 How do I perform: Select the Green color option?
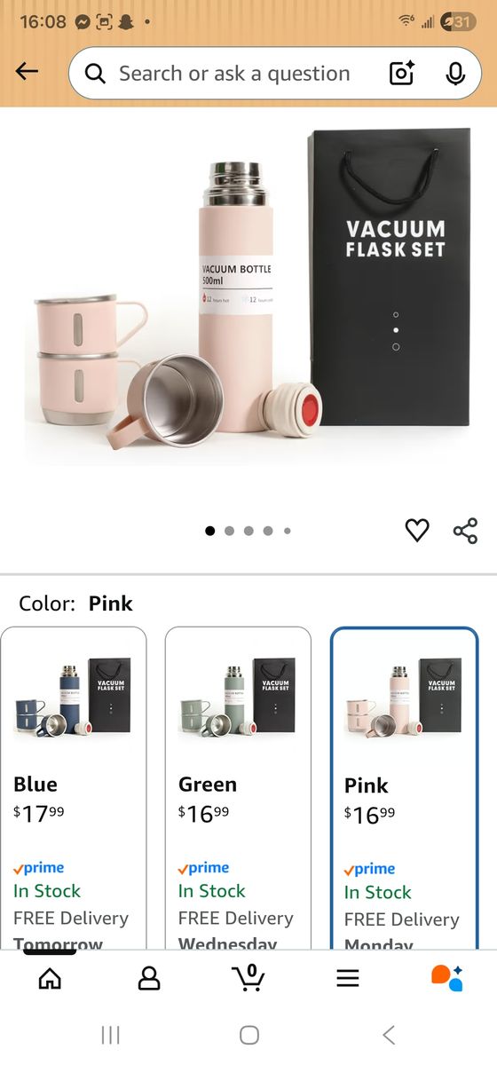tap(238, 788)
